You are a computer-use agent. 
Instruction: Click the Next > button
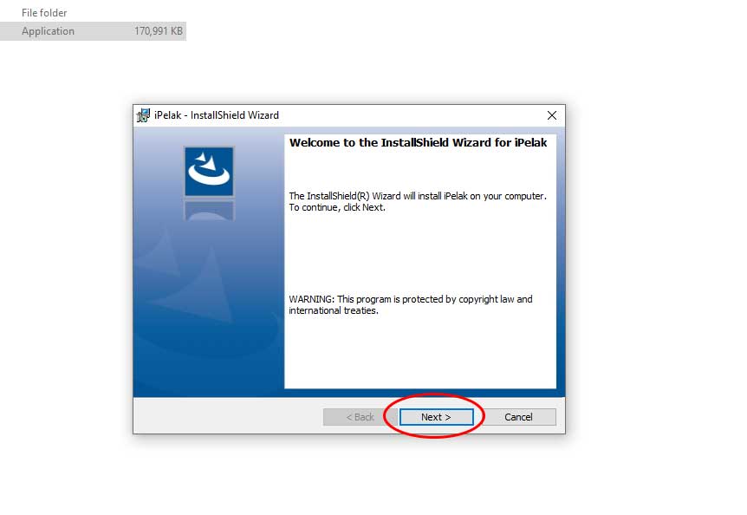click(437, 417)
